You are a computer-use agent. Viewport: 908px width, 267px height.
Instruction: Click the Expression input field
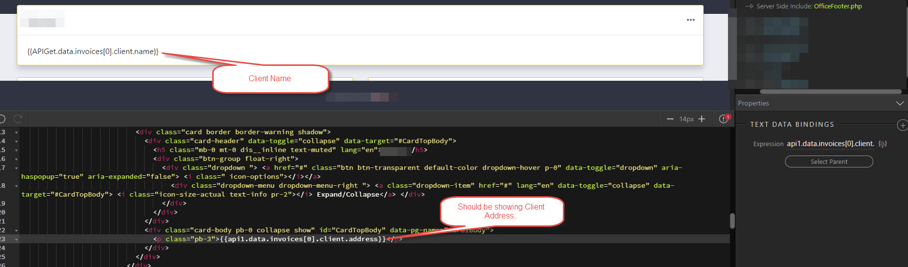pos(831,144)
